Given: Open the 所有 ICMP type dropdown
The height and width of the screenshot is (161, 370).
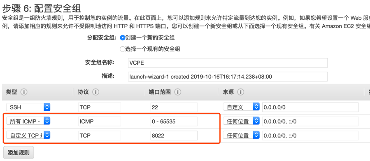Looking at the screenshot, I should tap(28, 121).
